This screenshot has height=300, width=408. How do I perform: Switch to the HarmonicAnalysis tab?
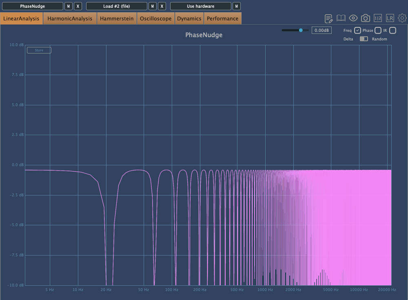click(x=70, y=18)
